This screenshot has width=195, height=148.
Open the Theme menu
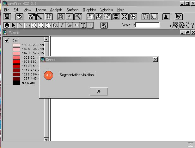point(41,10)
